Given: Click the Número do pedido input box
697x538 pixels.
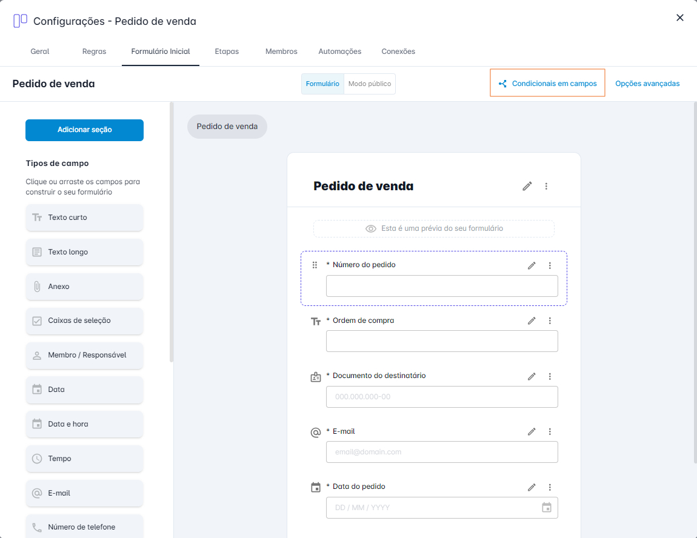Looking at the screenshot, I should pos(442,285).
